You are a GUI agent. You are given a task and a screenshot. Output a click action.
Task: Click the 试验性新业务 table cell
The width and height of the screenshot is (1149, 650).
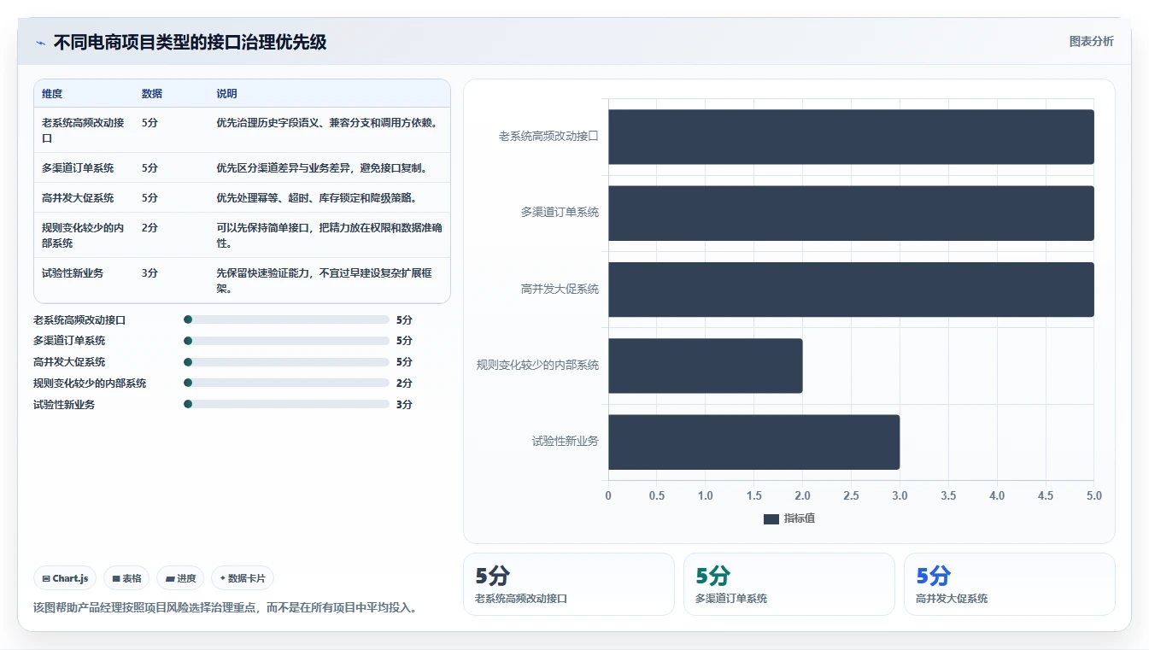[84, 280]
